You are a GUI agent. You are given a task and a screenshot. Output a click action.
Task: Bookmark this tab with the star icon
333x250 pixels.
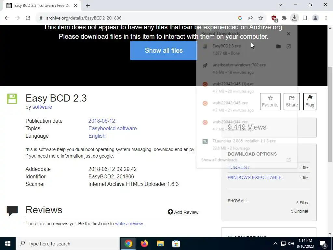point(261,18)
